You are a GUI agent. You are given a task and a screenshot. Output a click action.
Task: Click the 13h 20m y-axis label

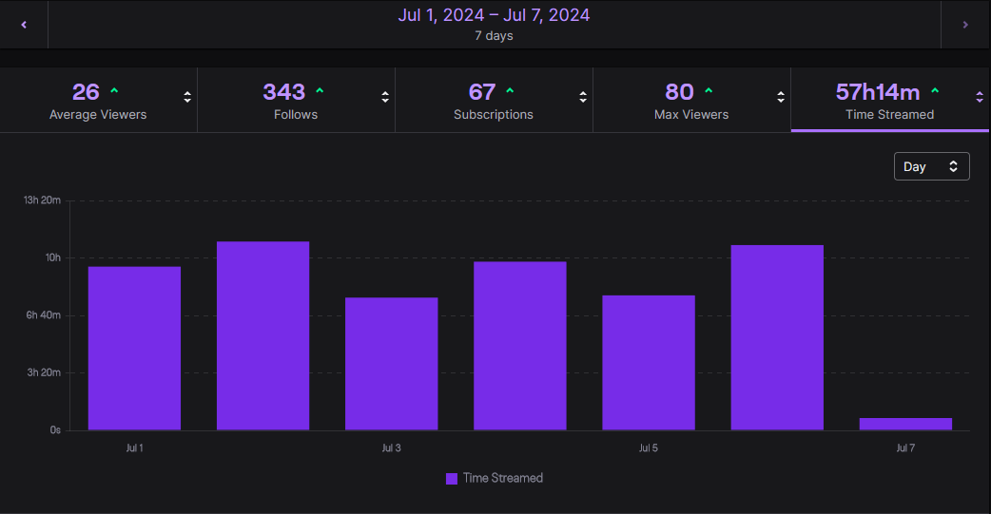coord(43,200)
